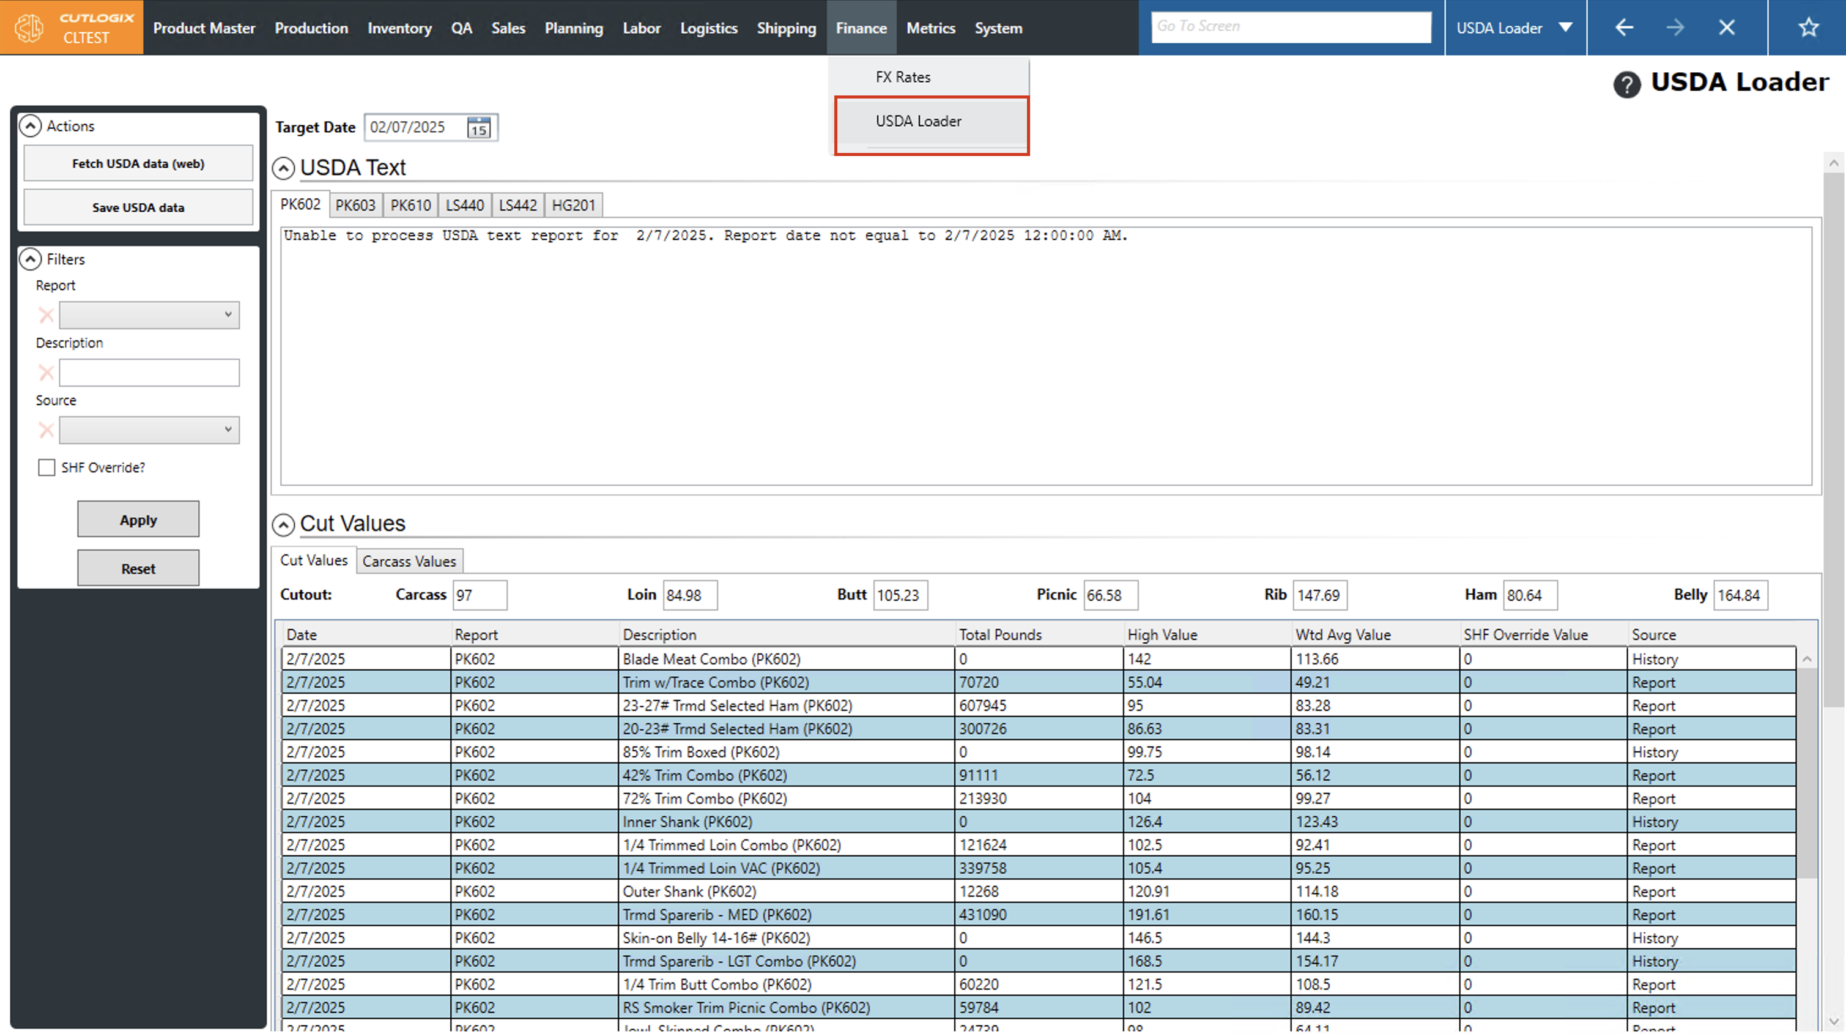Open the USDA Loader help icon

coord(1626,84)
